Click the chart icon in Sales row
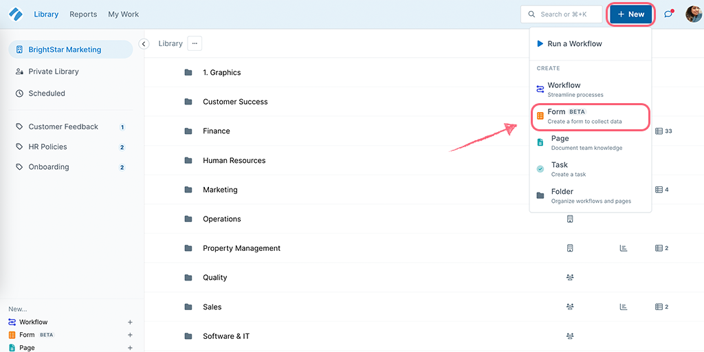Screen dimensions: 704x352 [623, 307]
